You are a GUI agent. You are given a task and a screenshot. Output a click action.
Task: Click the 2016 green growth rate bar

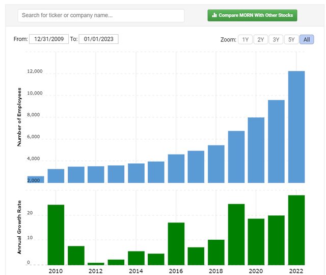coord(176,243)
